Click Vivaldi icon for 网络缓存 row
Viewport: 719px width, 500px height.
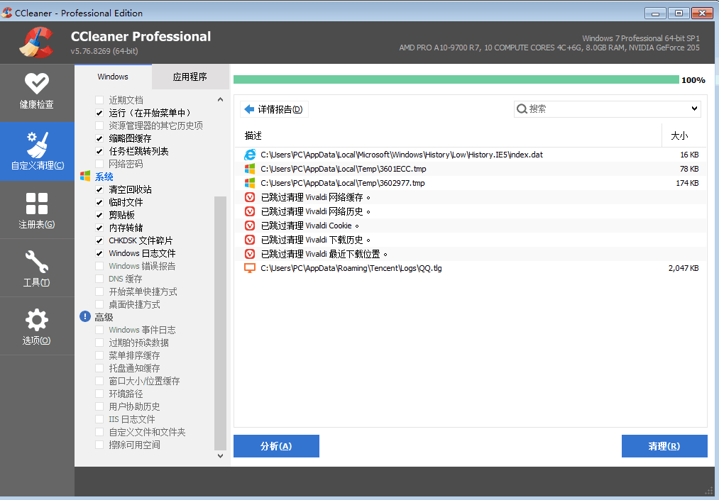(249, 198)
